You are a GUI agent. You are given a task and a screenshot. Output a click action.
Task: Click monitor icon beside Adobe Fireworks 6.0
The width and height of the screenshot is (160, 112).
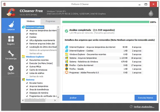click(x=67, y=73)
